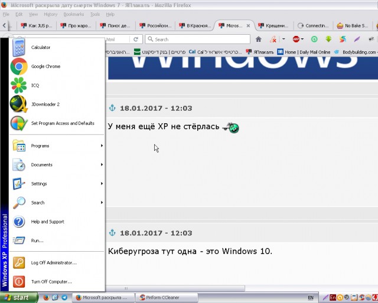
Task: Click the purple feather tray icon
Action: 325,298
